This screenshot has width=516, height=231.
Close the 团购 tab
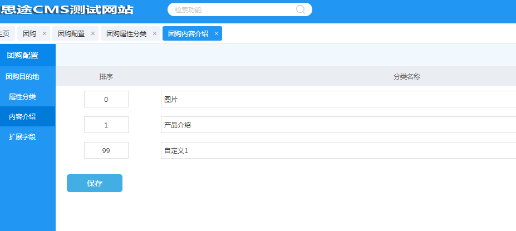(45, 34)
